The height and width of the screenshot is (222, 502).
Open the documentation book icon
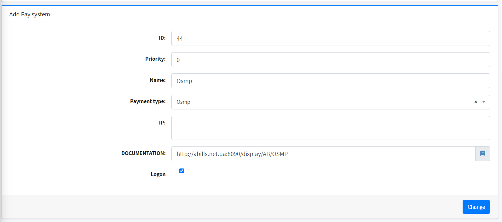click(482, 154)
